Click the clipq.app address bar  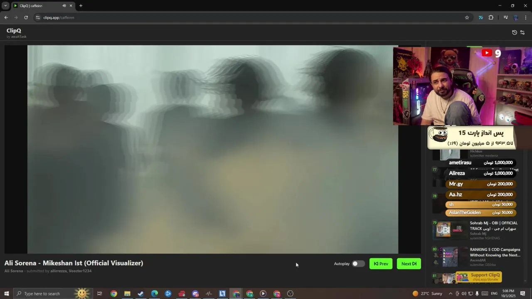click(x=253, y=17)
